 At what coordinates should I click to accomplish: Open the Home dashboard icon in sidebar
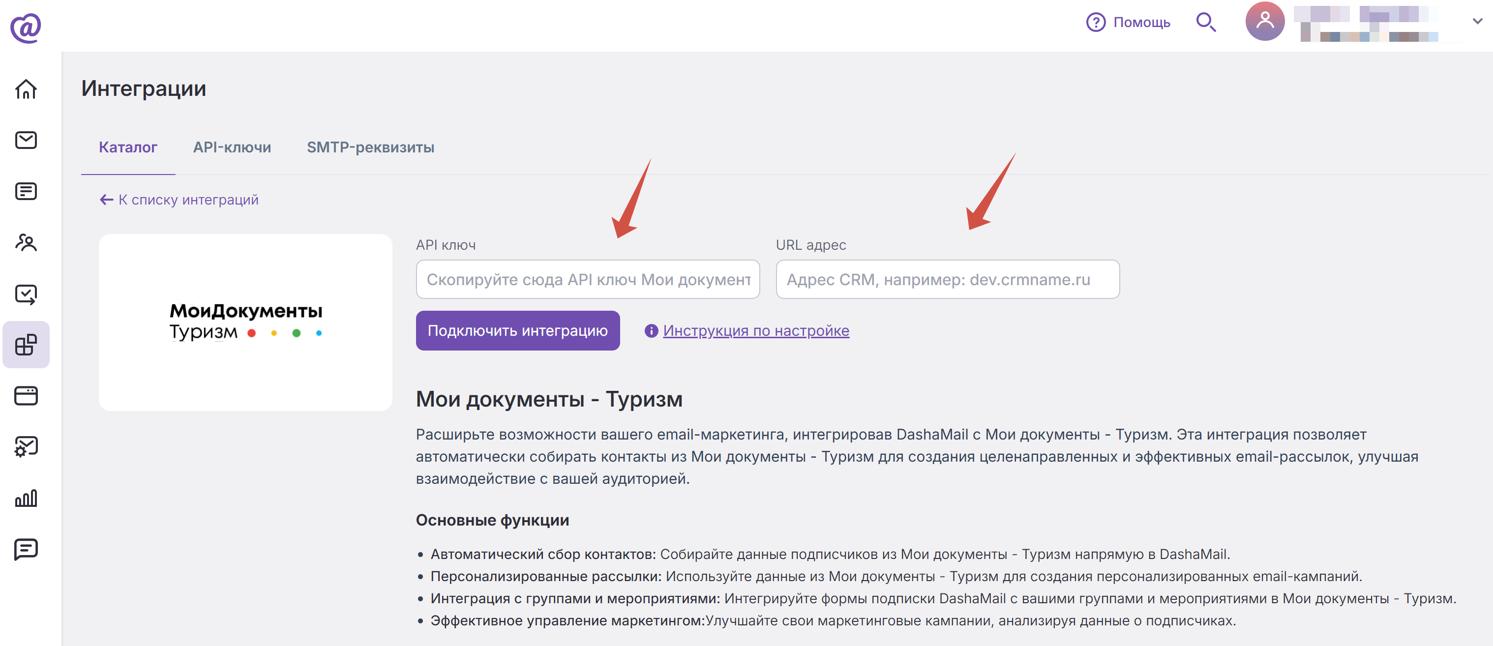coord(26,89)
